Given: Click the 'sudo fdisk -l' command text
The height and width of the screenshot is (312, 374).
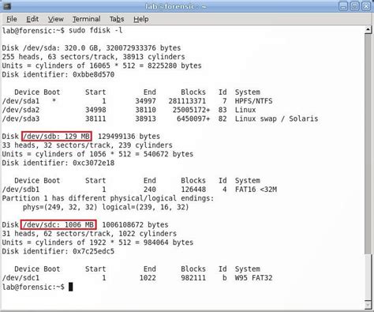Looking at the screenshot, I should click(x=95, y=30).
